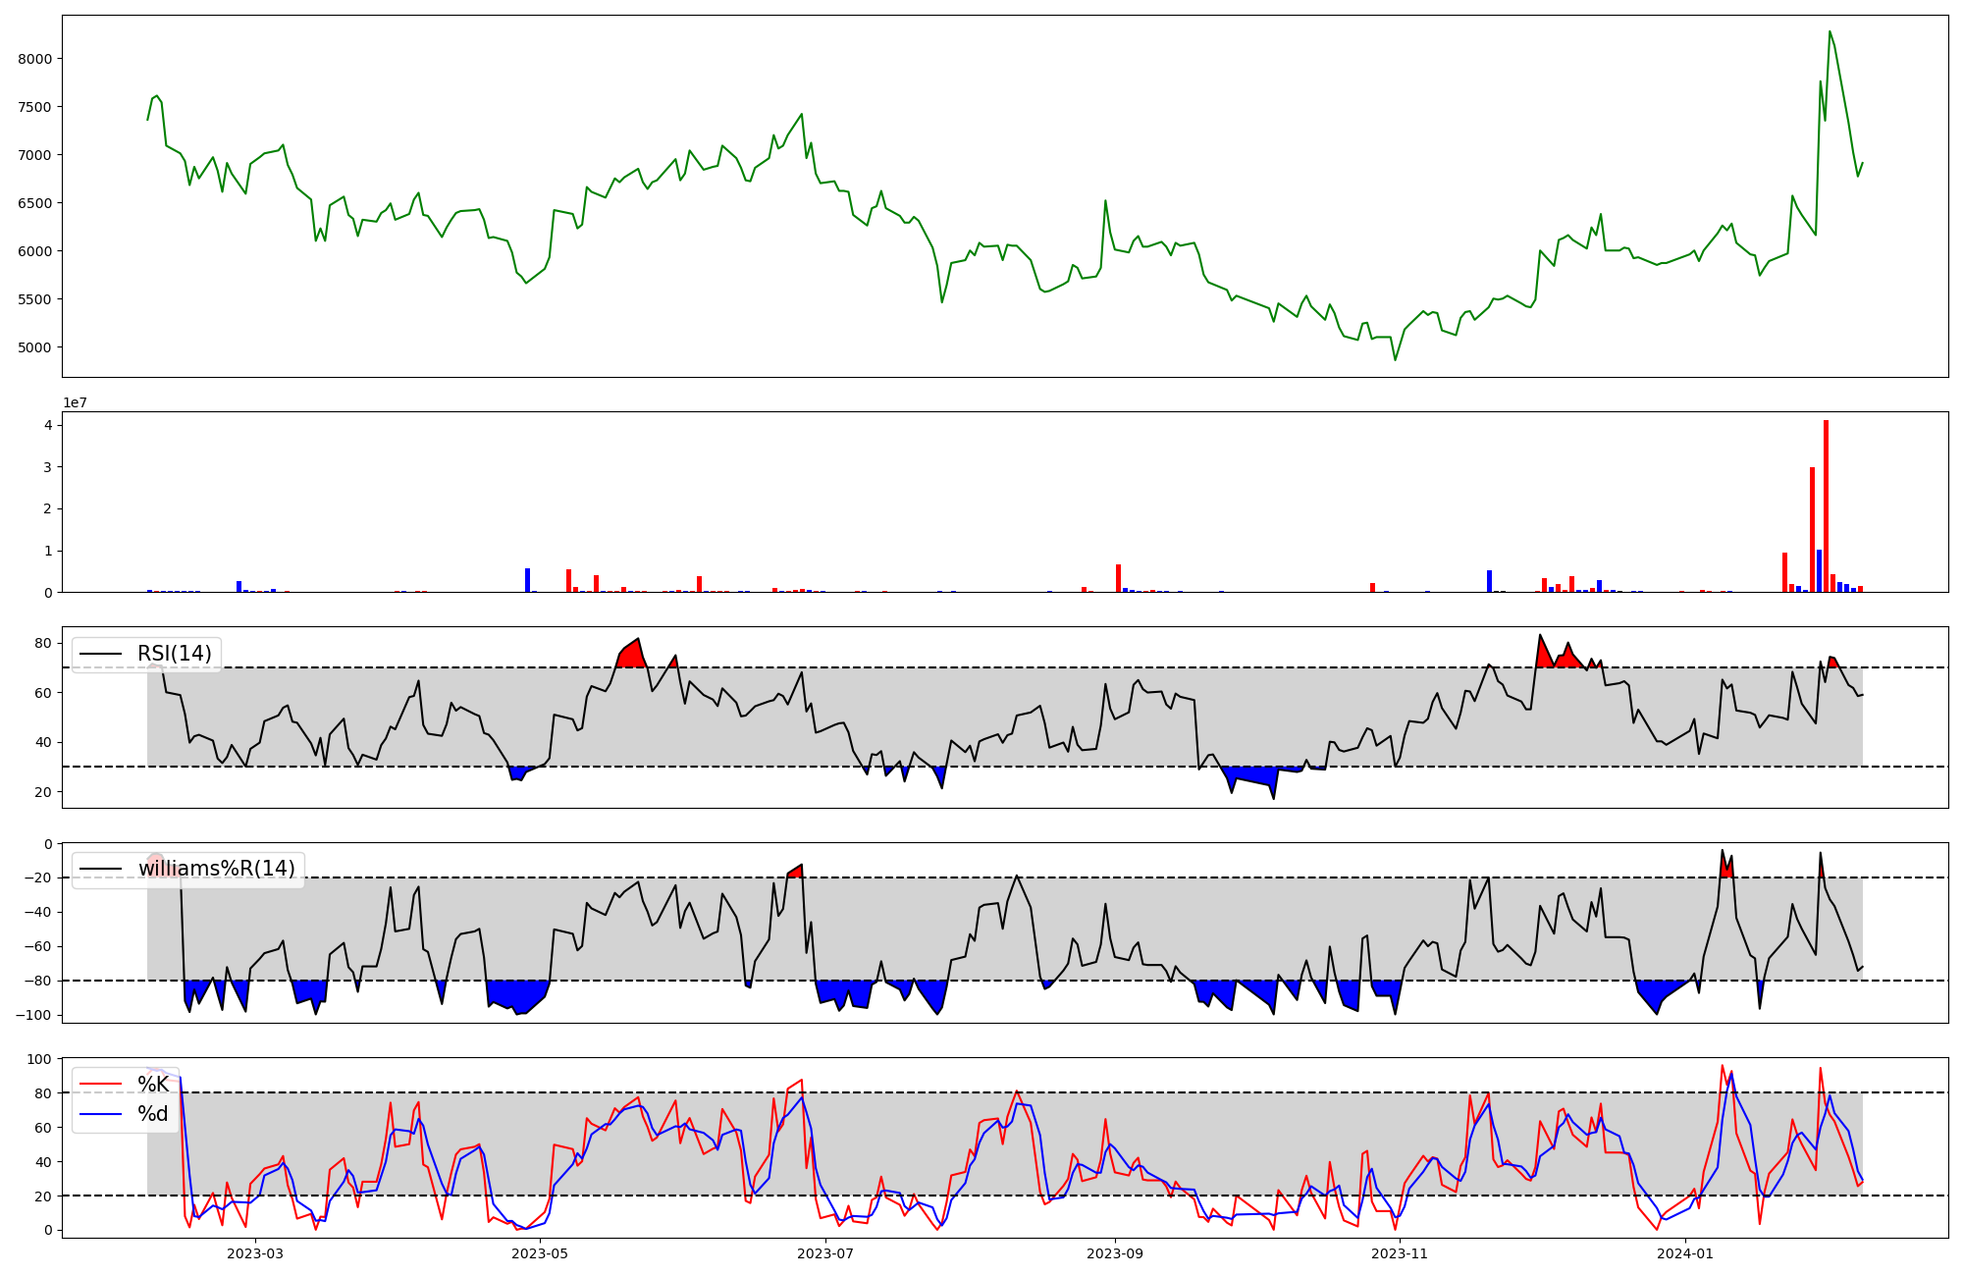This screenshot has height=1276, width=1963.
Task: Click the 6500 price axis tick label
Action: (34, 203)
